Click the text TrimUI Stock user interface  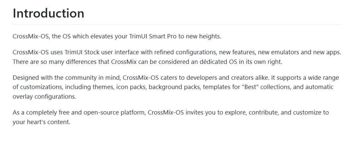(102, 53)
